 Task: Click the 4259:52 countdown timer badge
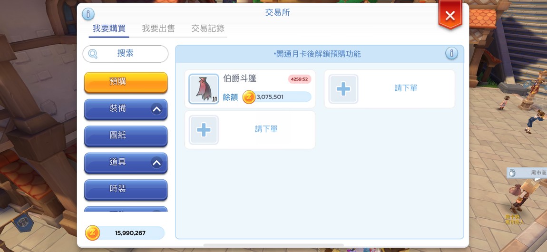300,79
